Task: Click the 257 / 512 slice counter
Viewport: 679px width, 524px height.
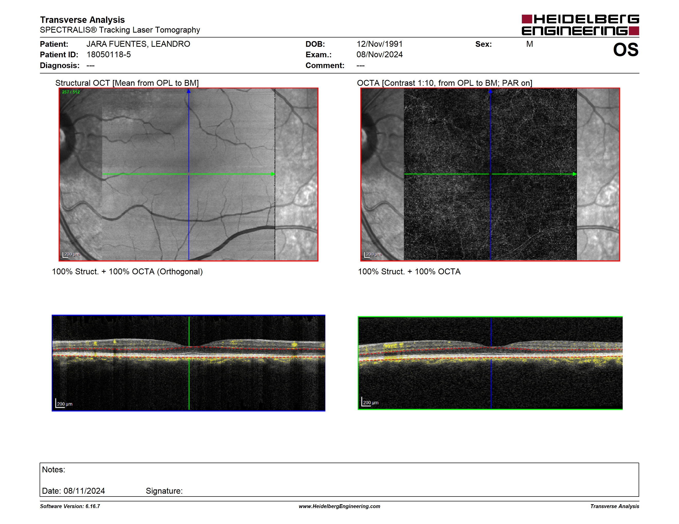Action: pyautogui.click(x=71, y=92)
